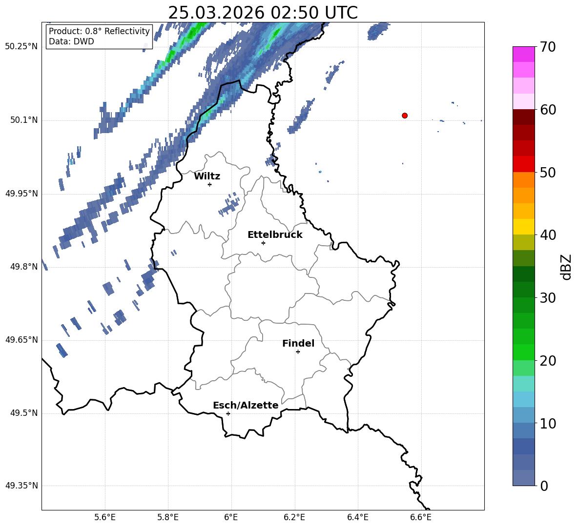This screenshot has height=527, width=578.
Task: Click the magenta swatch at top of colorbar
Action: click(x=523, y=55)
